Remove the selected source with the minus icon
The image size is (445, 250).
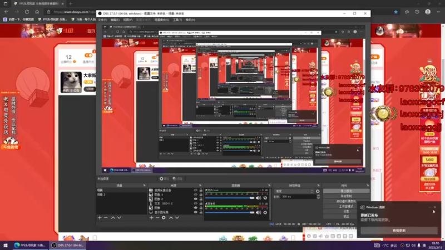[x=157, y=218]
